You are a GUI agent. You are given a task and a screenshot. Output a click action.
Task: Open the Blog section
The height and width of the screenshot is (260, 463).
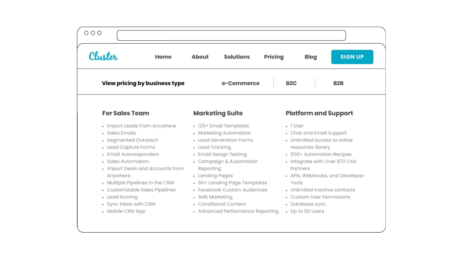point(310,57)
